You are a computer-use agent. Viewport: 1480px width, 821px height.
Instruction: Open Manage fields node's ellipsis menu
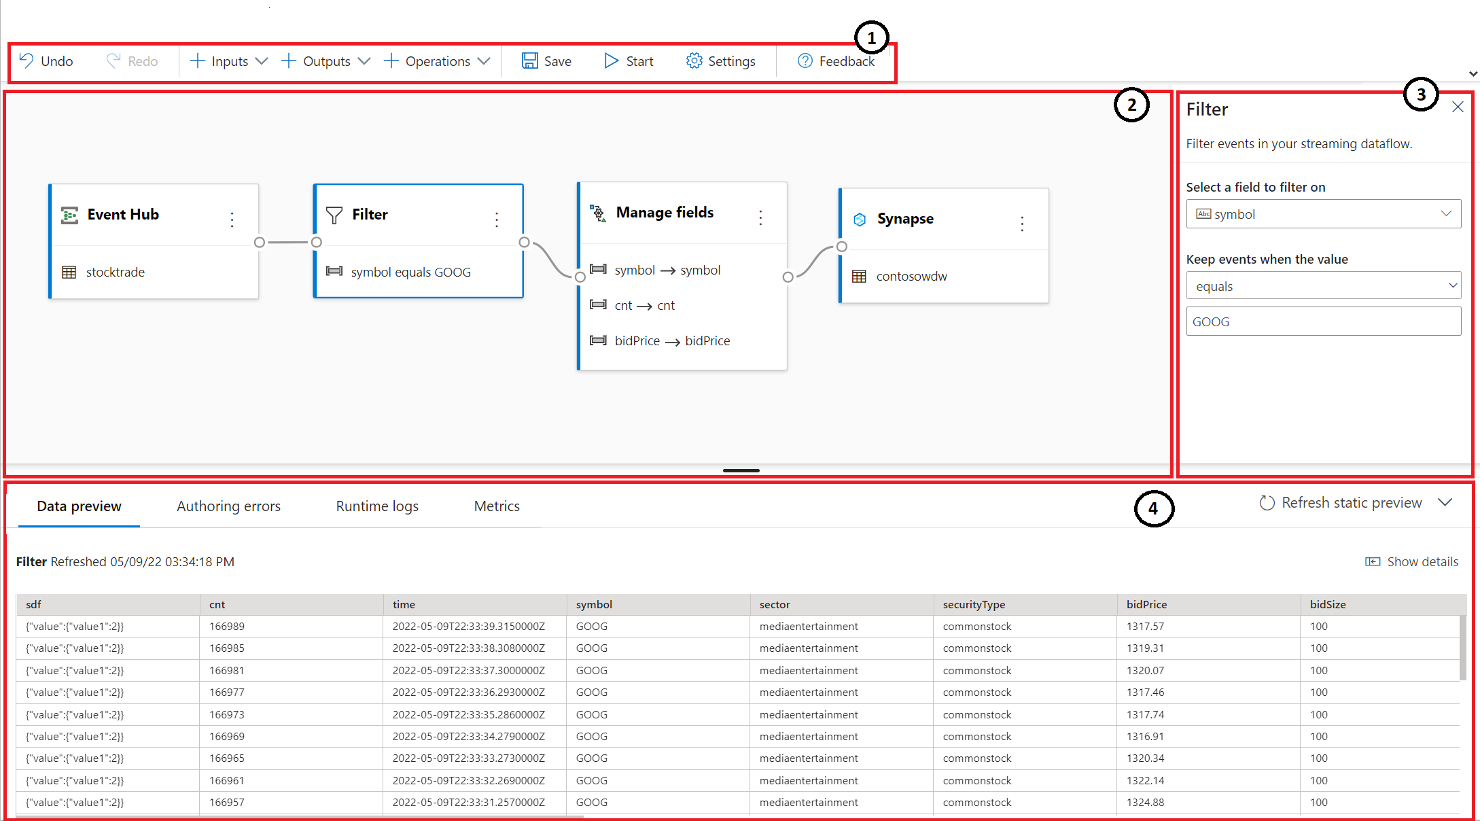tap(760, 217)
